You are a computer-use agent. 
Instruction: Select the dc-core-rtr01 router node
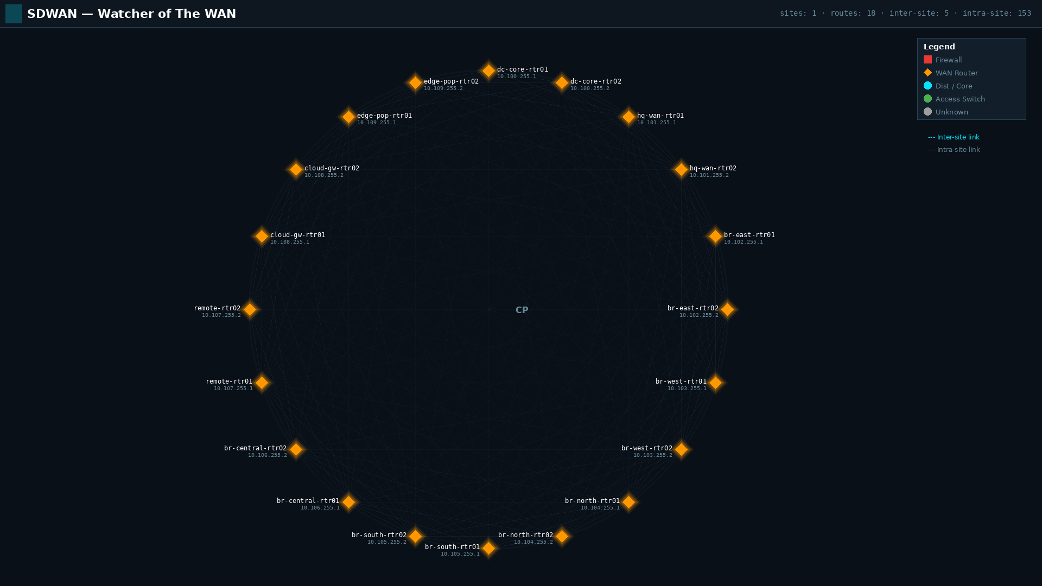coord(488,69)
